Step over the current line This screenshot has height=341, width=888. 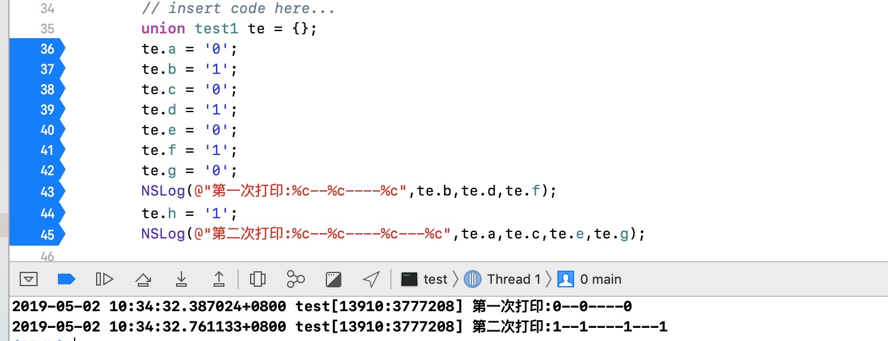tap(143, 279)
